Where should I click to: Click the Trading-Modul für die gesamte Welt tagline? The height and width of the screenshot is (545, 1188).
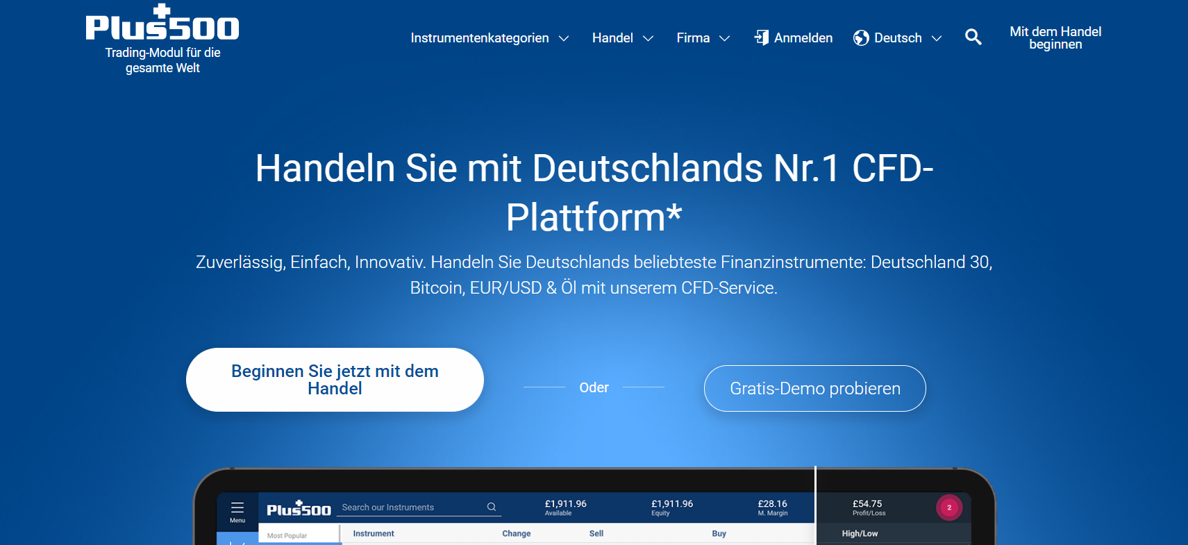[162, 60]
